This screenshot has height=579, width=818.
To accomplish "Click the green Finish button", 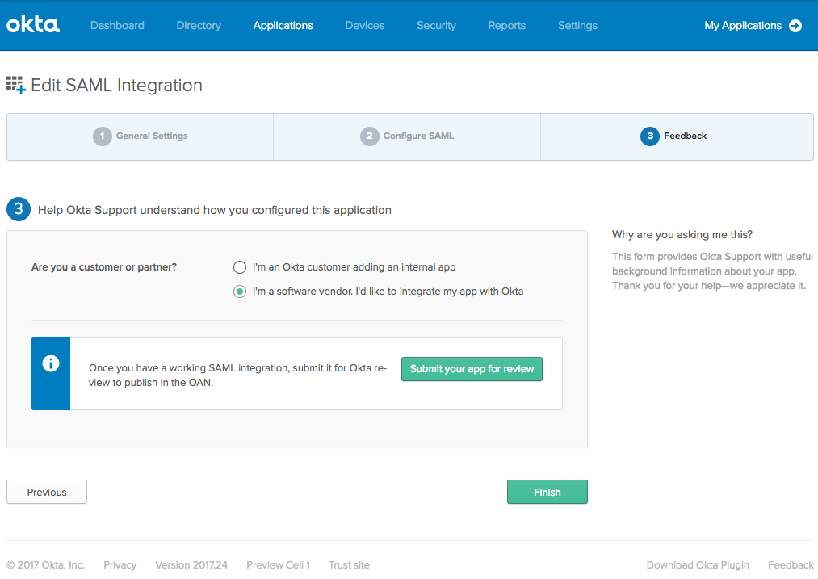I will [547, 492].
